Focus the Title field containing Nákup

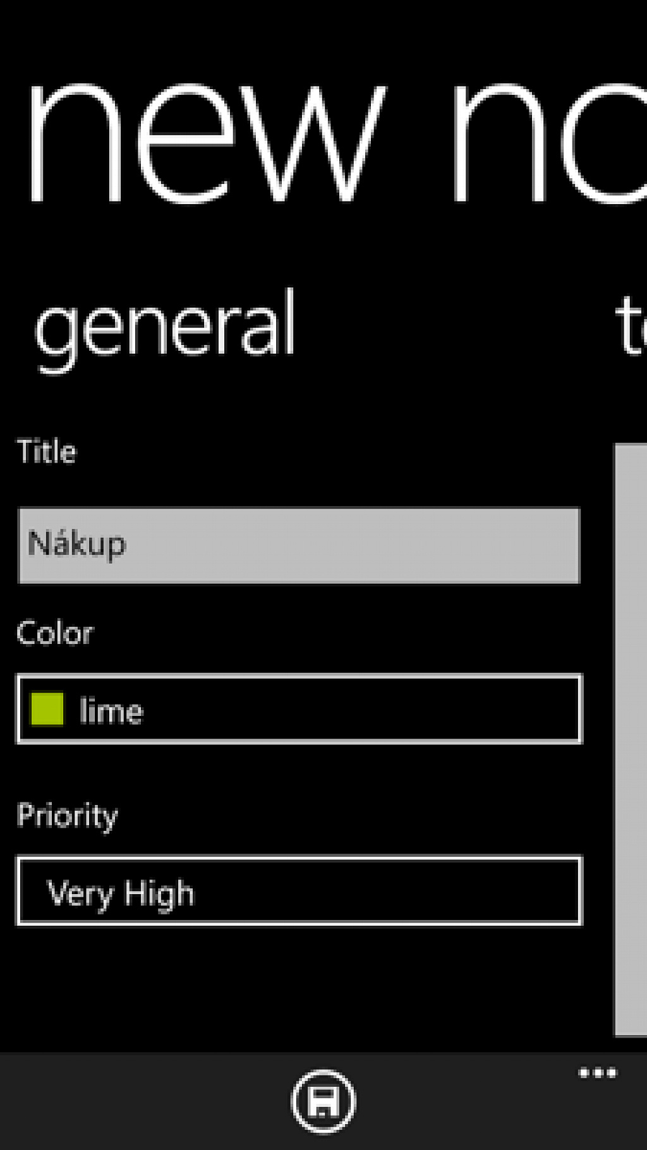point(299,545)
